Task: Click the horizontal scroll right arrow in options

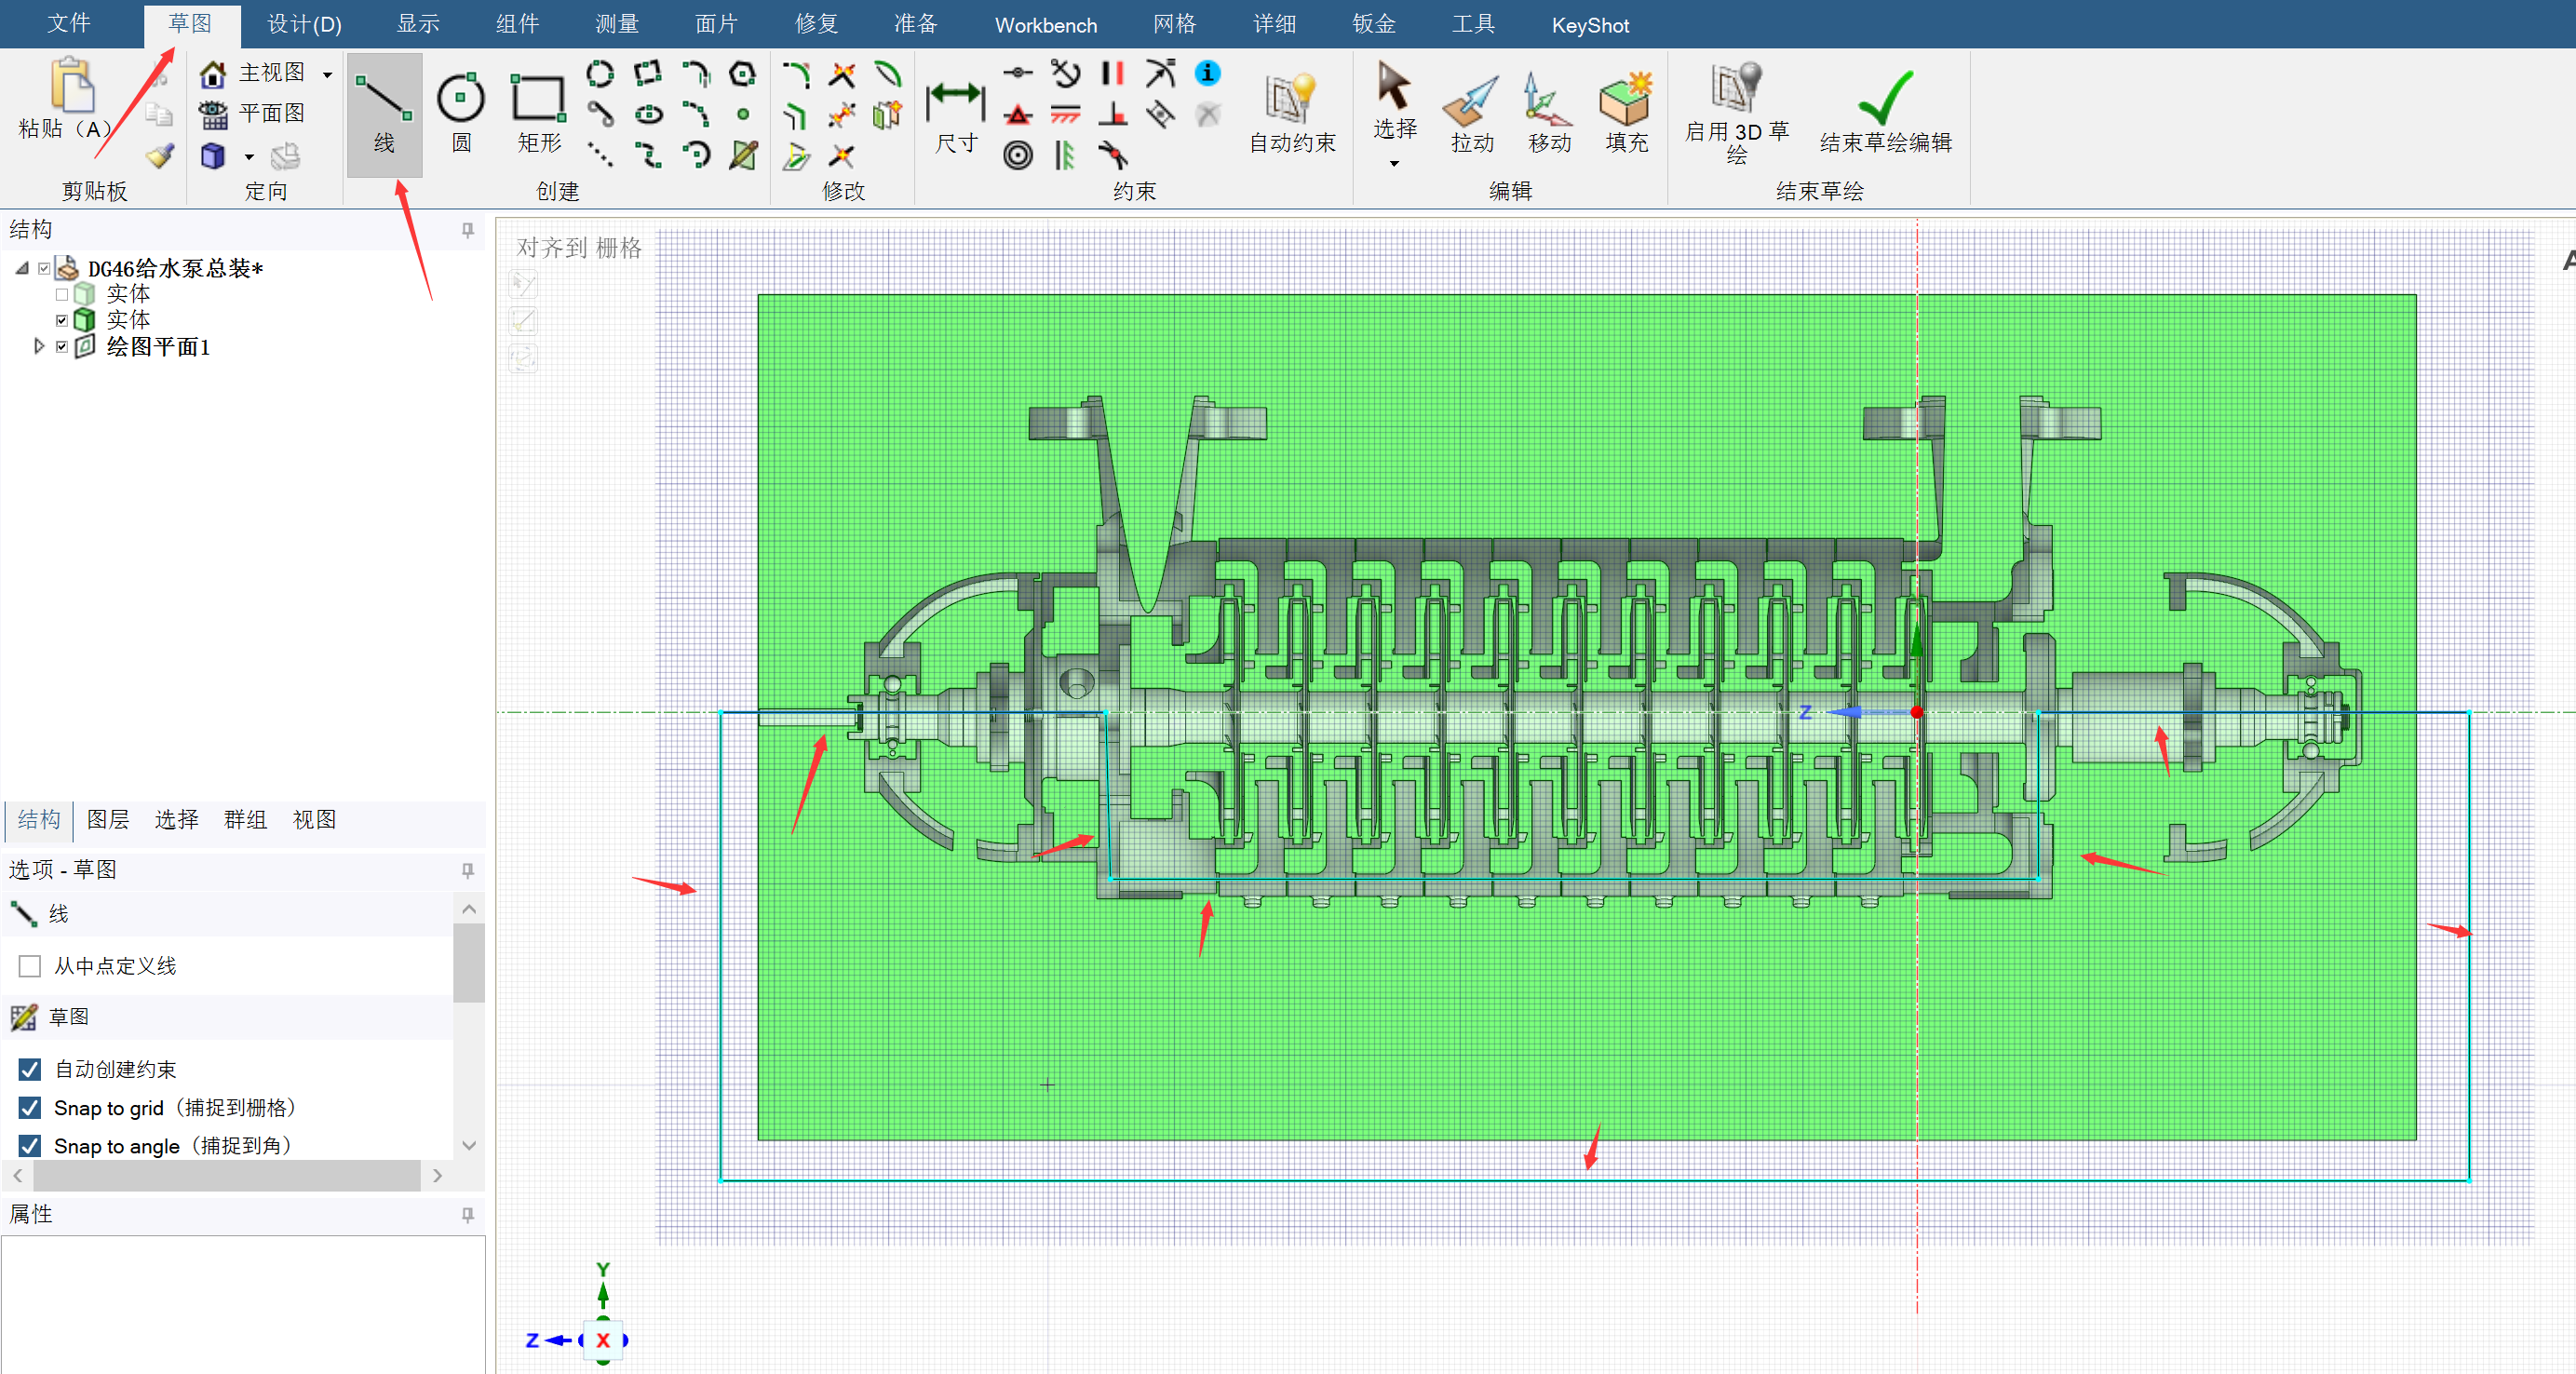Action: 437,1176
